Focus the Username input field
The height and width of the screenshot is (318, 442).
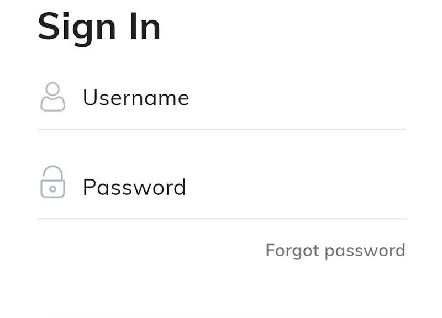point(222,98)
